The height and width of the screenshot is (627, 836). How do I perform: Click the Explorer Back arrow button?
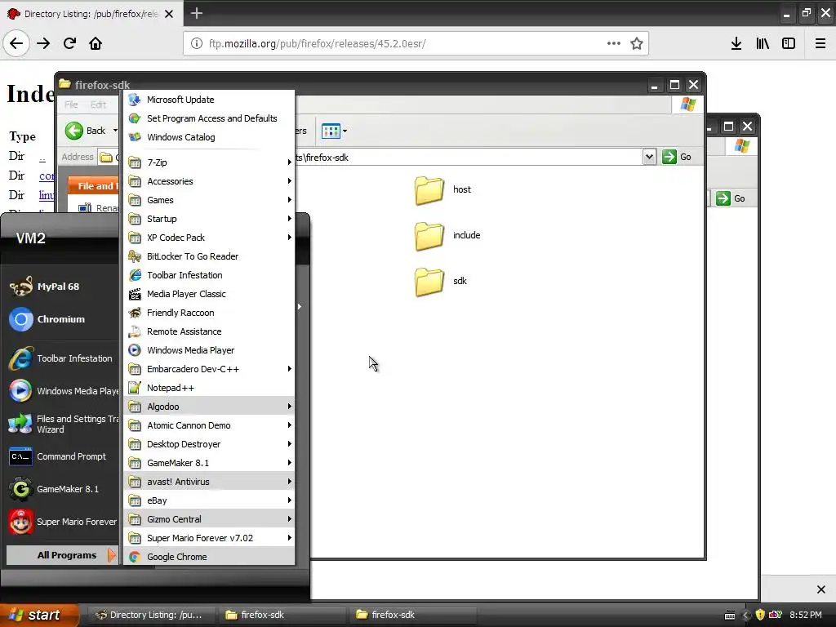[74, 131]
